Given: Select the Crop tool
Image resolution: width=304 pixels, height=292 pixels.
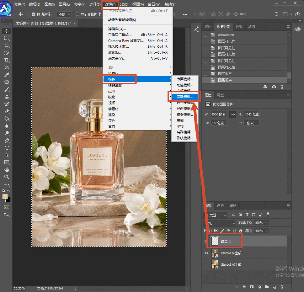Looking at the screenshot, I should point(7,60).
